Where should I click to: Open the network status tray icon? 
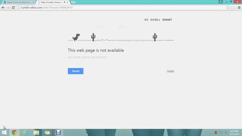coord(220,133)
